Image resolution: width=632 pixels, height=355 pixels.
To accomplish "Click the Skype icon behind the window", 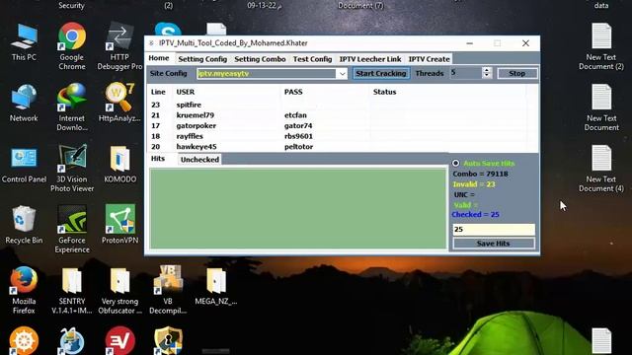I will coord(168,29).
